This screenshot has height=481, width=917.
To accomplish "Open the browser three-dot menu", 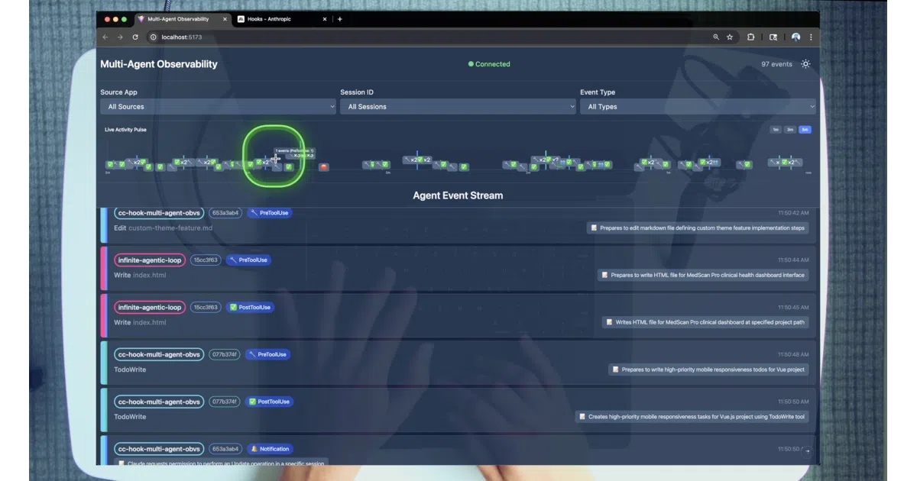I will [x=811, y=37].
